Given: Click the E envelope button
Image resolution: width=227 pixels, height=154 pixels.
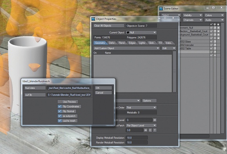Looking at the screenshot, I should (x=150, y=130).
